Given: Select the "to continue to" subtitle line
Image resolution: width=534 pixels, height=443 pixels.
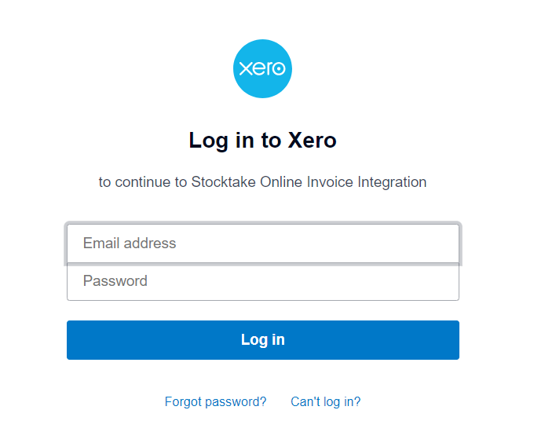Looking at the screenshot, I should point(262,182).
